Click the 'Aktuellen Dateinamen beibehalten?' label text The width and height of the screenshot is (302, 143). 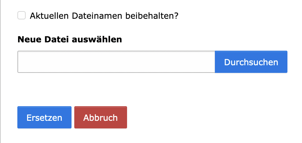pos(104,16)
